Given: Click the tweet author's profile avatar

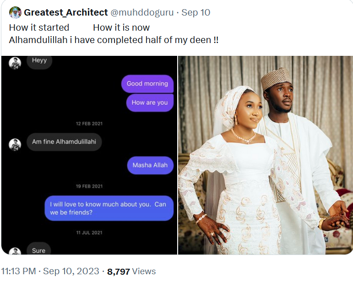Looking at the screenshot, I should pos(15,12).
